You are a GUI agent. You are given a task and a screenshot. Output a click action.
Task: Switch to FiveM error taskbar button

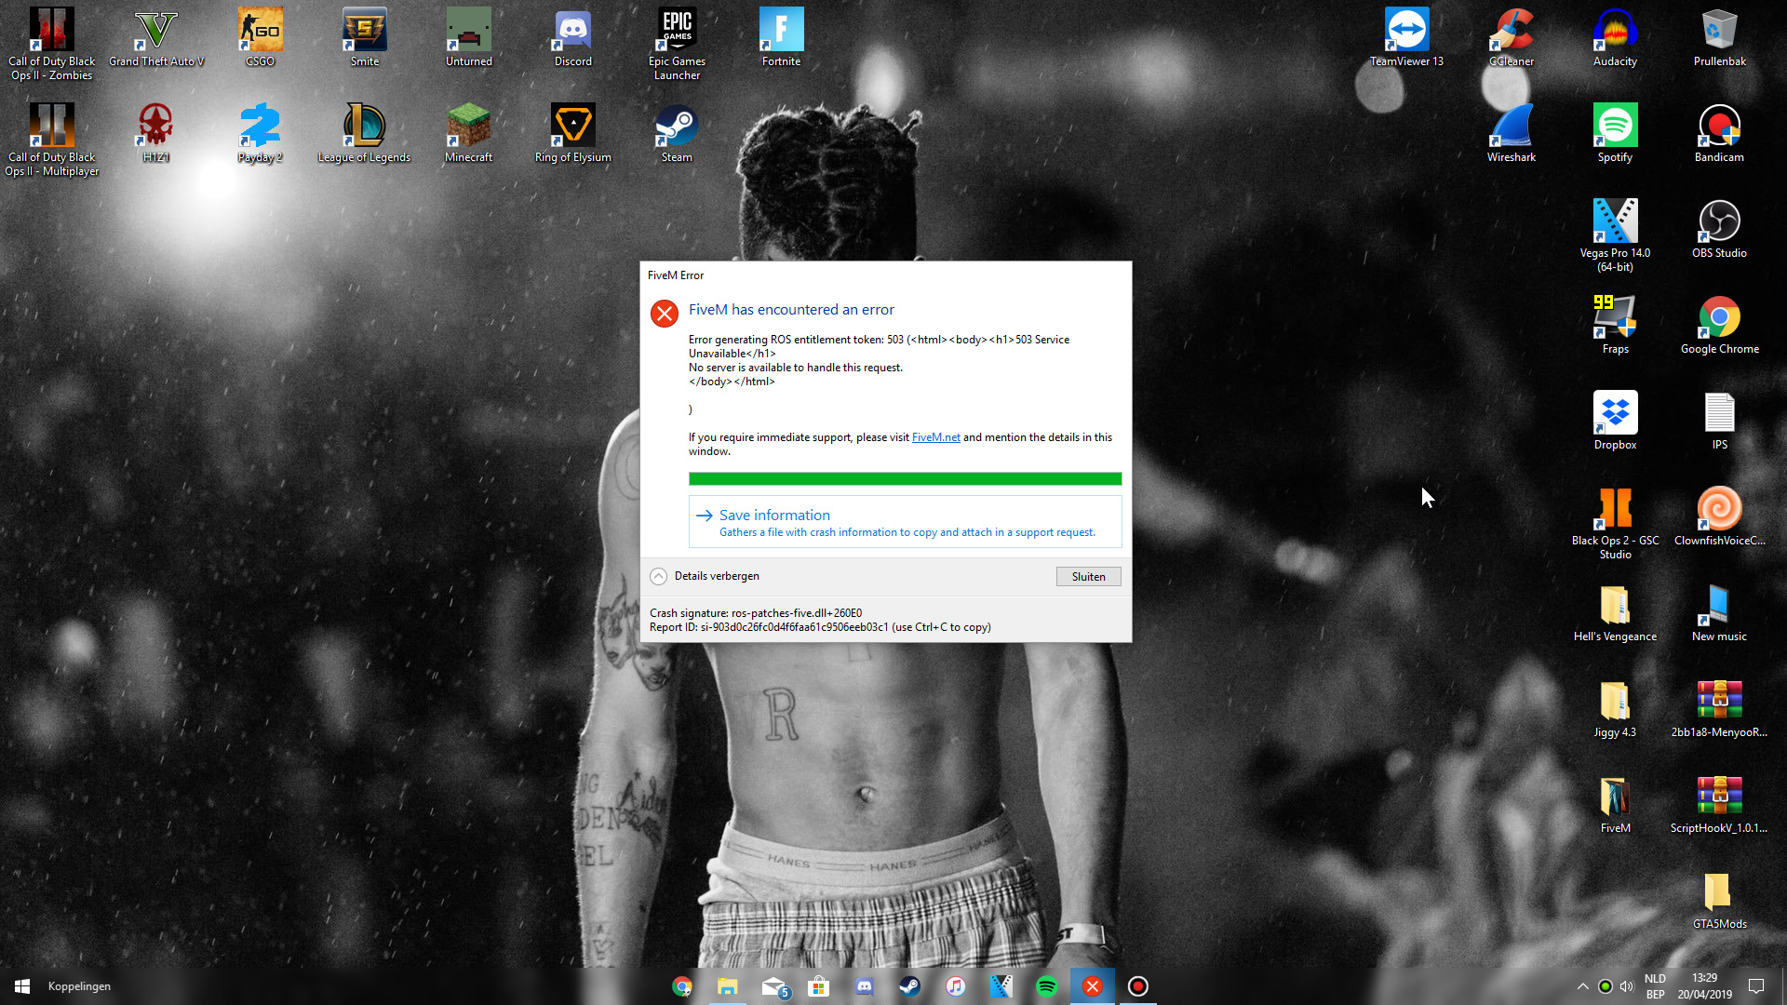pos(1093,986)
